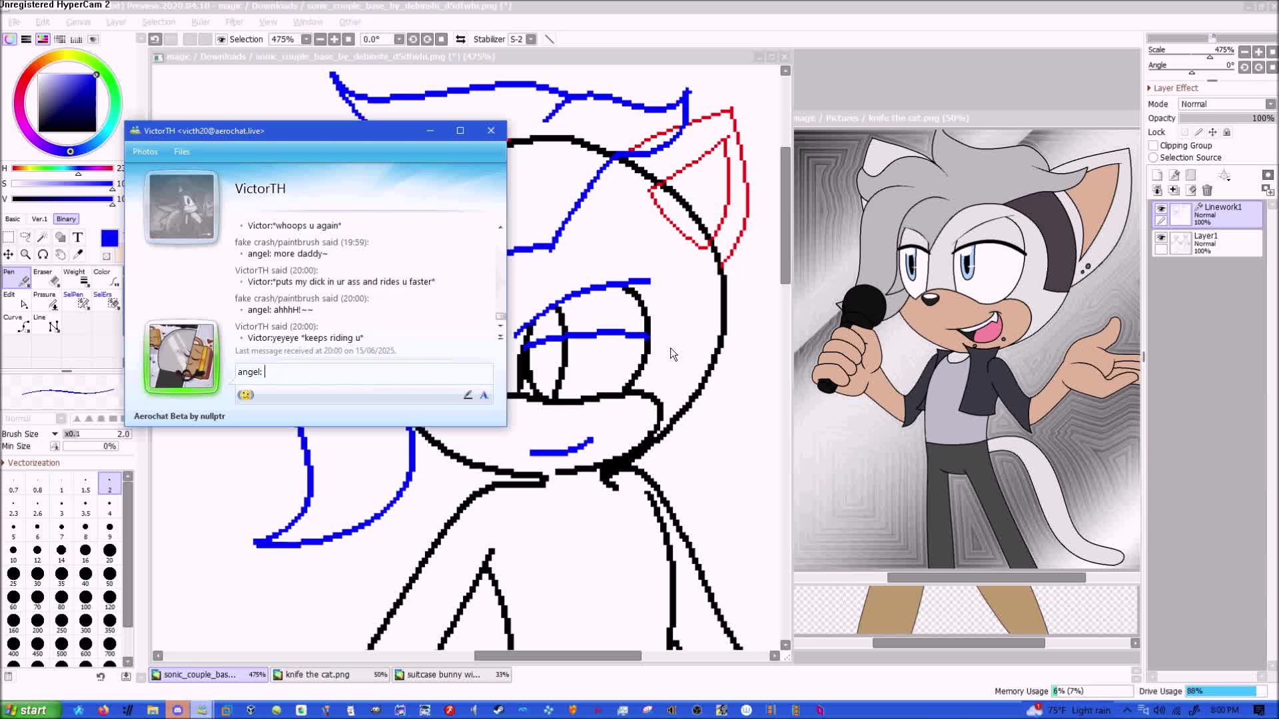Flip canvas horizontally with the arrows icon
1279x719 pixels.
[460, 39]
